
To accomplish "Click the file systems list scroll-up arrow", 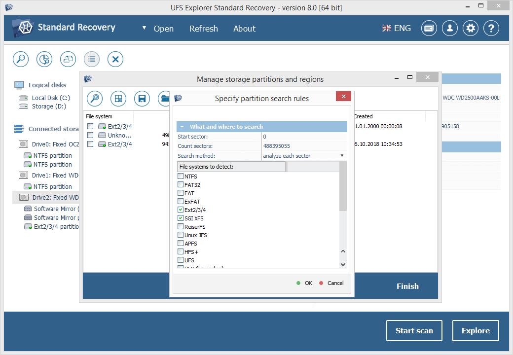I will pyautogui.click(x=343, y=251).
